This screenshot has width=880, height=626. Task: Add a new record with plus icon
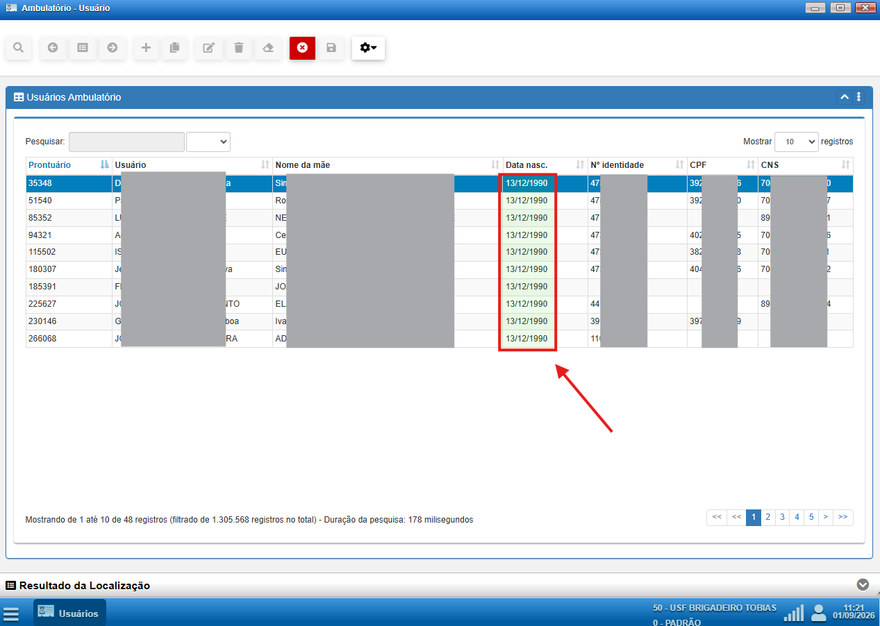click(146, 48)
